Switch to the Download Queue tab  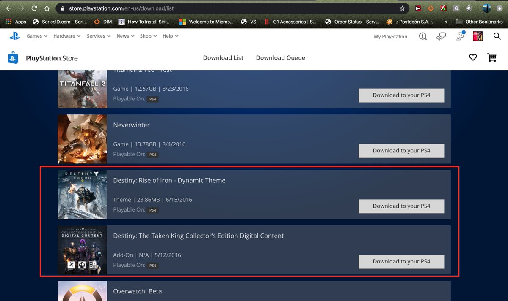[281, 58]
